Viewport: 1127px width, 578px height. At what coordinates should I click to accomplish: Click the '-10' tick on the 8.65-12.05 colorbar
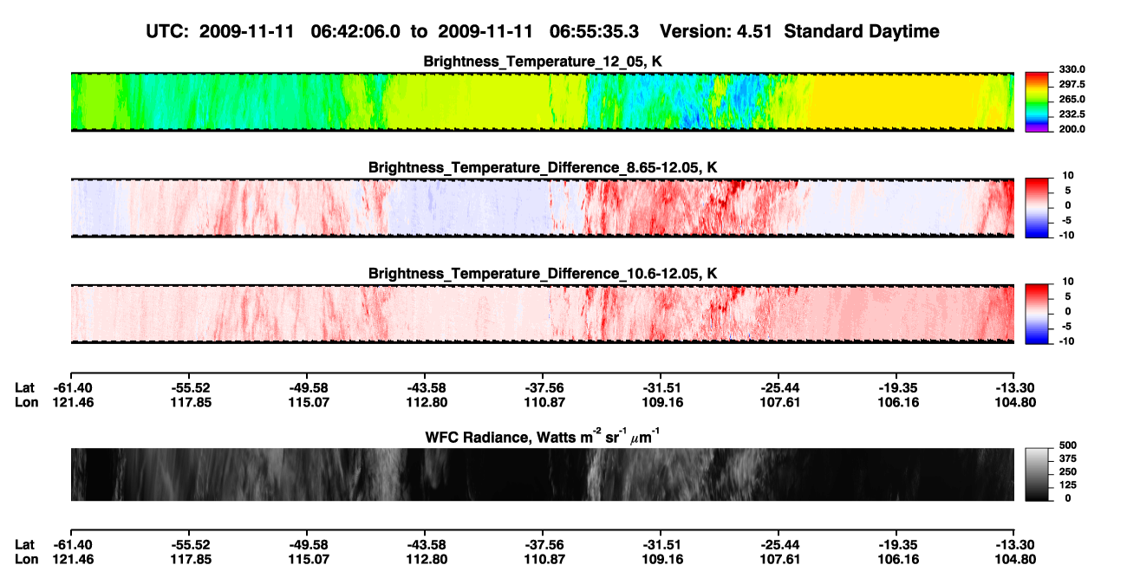tap(1065, 235)
